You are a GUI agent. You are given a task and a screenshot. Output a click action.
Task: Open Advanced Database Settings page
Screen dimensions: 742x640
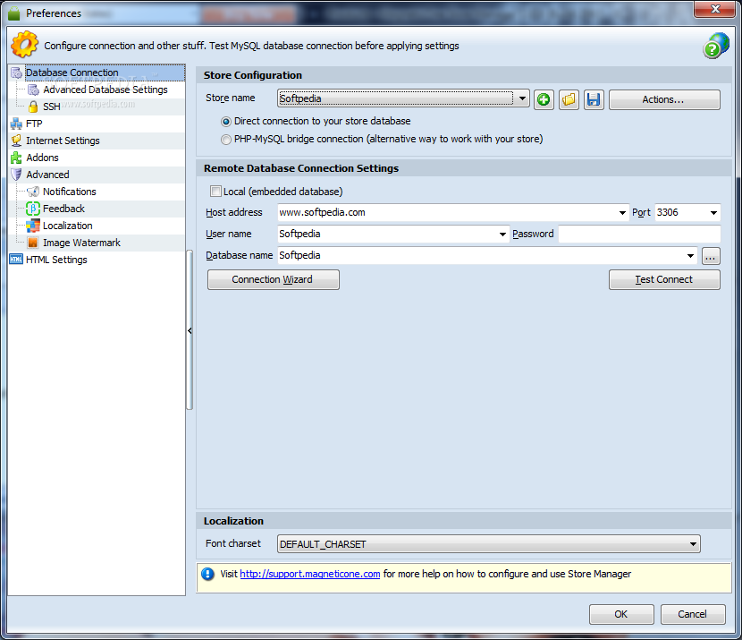(x=105, y=90)
